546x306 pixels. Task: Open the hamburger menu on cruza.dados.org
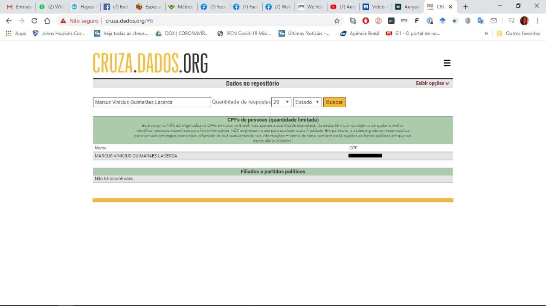coord(447,63)
